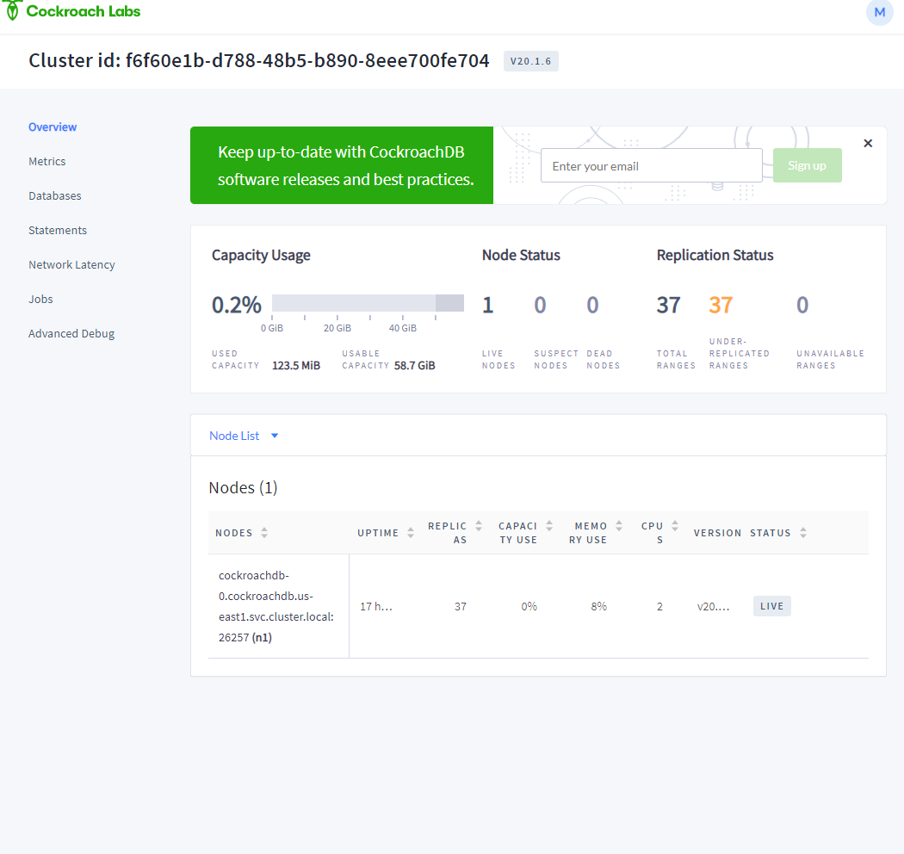Screen dimensions: 904x854
Task: Sort table by Uptime column
Action: tap(385, 533)
